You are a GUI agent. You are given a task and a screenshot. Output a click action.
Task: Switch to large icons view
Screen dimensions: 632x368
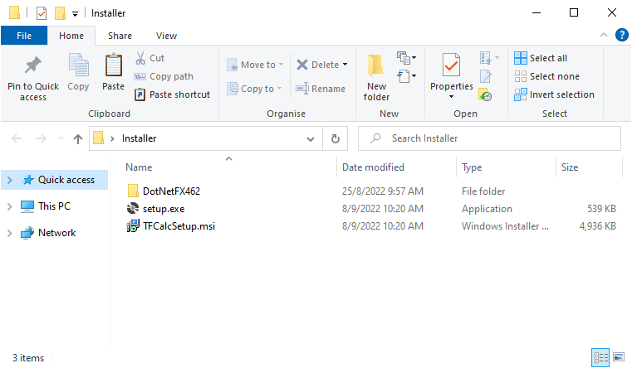point(618,358)
